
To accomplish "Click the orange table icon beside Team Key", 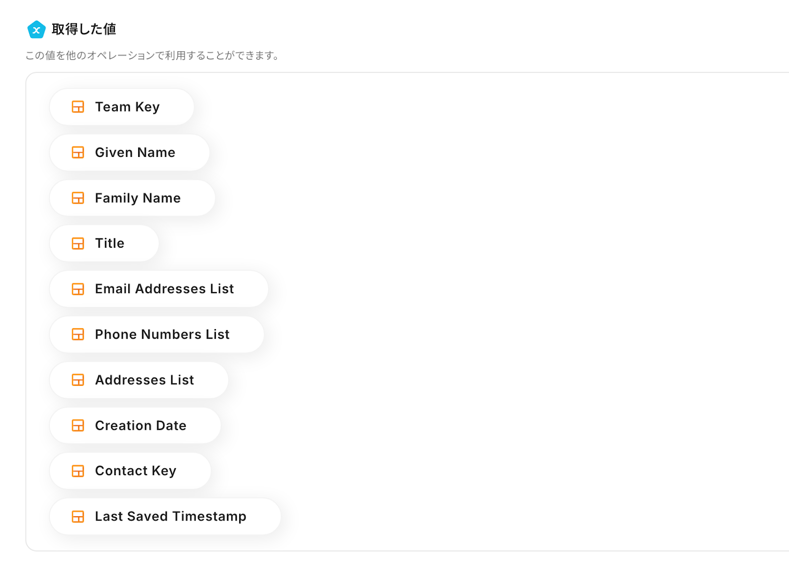I will [78, 107].
